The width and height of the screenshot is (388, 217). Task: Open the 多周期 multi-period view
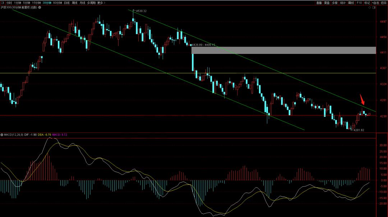click(91, 3)
